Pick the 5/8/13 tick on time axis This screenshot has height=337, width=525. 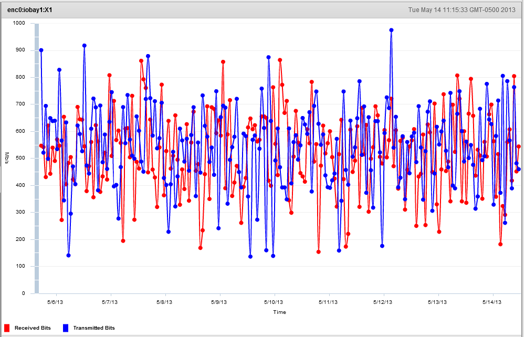(164, 302)
